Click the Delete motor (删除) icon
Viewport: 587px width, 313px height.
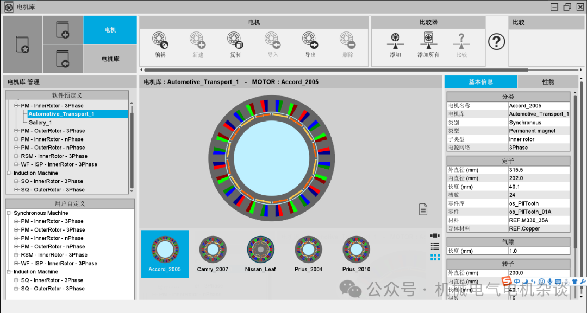347,40
